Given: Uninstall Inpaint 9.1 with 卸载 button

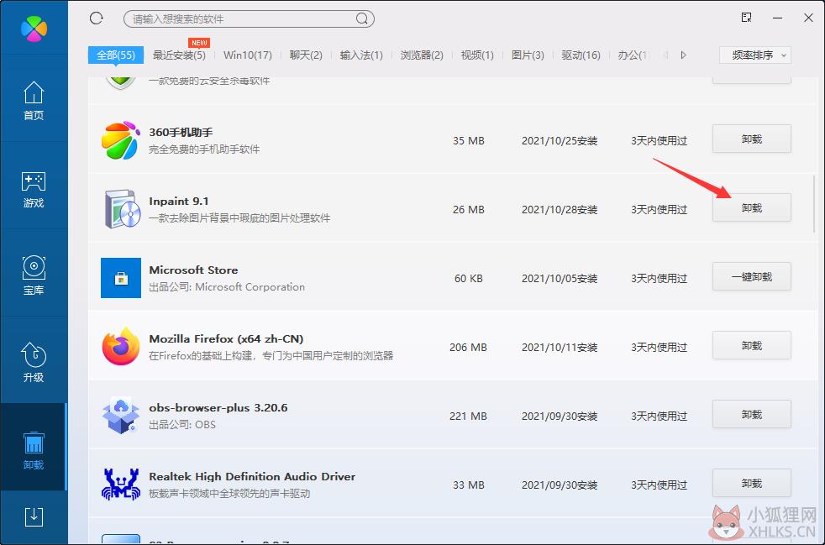Looking at the screenshot, I should pos(752,207).
